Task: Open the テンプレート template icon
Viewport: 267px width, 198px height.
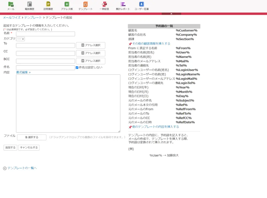Action: click(86, 4)
